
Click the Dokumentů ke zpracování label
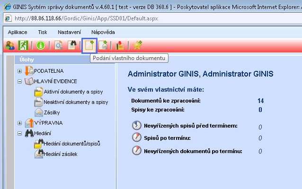[x=166, y=101]
